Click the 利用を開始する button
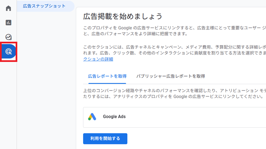Screen dimensions: 266x149 pos(105,138)
